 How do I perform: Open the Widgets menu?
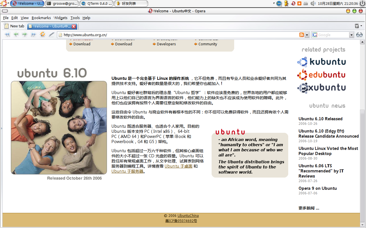(61, 18)
